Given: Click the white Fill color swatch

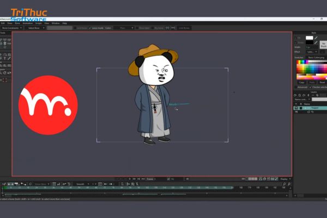Looking at the screenshot, I should (309, 38).
